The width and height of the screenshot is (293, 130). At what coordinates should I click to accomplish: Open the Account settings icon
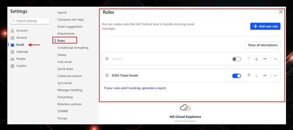[12, 31]
